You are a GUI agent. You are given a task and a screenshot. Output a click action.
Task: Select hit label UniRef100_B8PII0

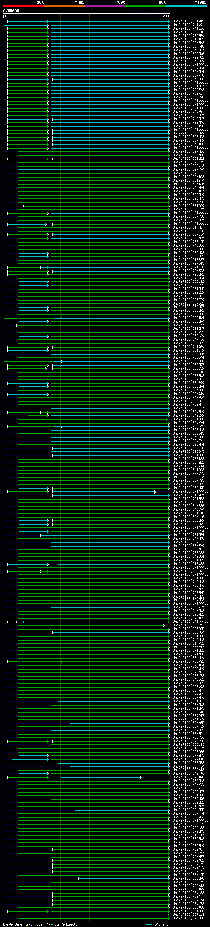(188, 235)
